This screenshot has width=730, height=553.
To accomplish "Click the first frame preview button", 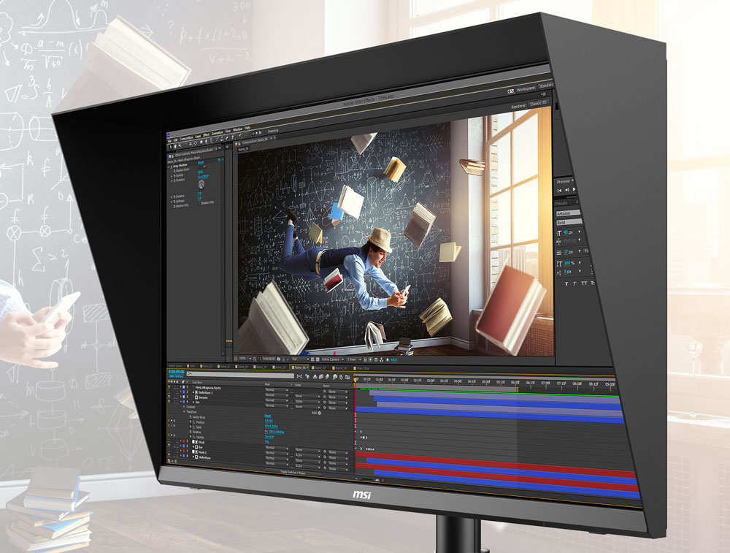I will pyautogui.click(x=559, y=190).
